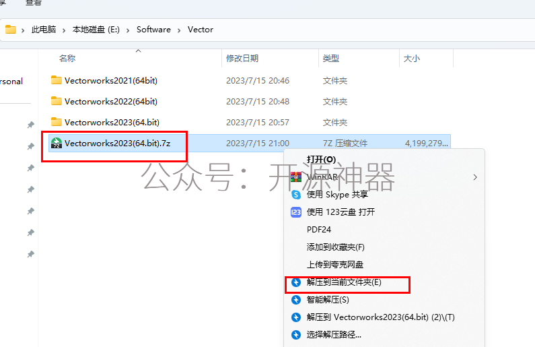Open WinRAR context menu entry
The height and width of the screenshot is (347, 535).
(x=384, y=177)
